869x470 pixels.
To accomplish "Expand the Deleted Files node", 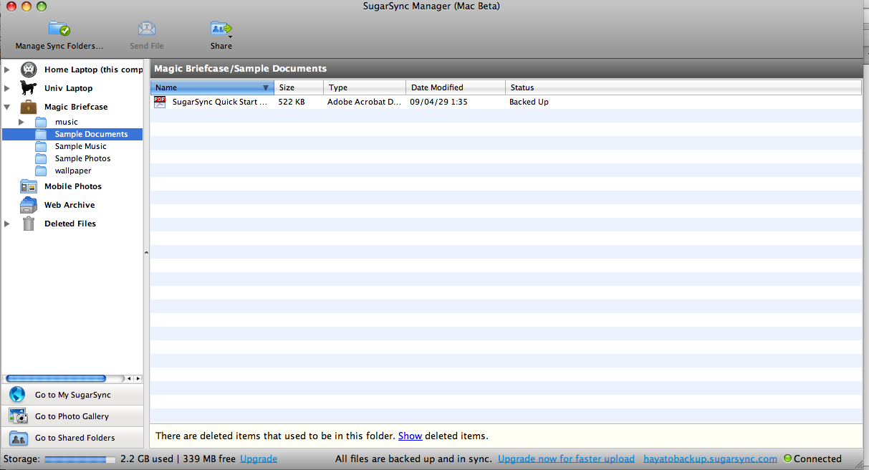I will [x=7, y=224].
